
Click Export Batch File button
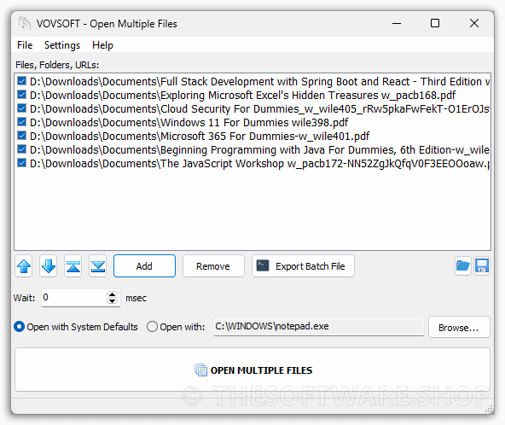pos(303,266)
